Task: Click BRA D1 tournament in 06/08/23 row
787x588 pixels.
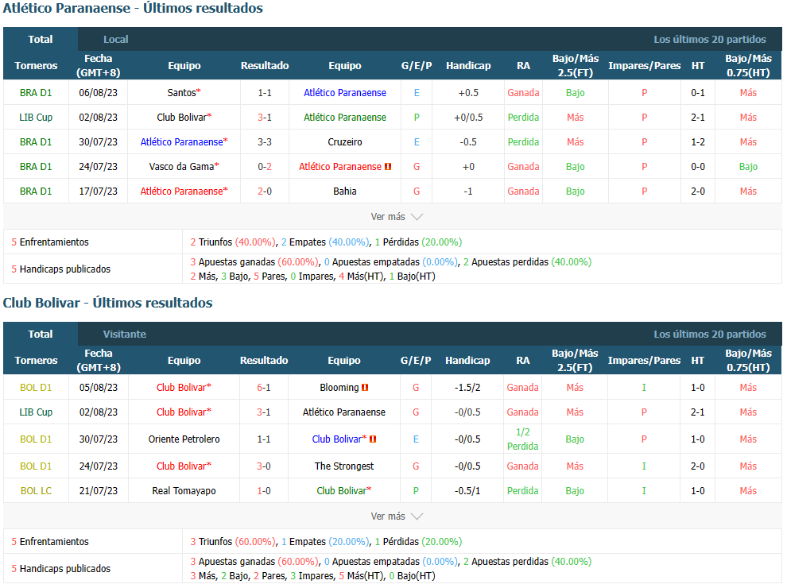Action: (36, 93)
